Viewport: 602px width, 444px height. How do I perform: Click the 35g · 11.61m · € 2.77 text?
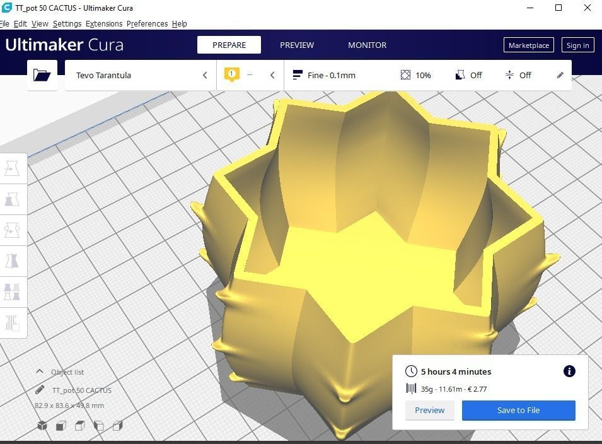click(x=453, y=389)
